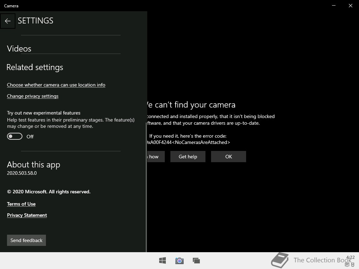Click the 'About this app' heading
Image resolution: width=359 pixels, height=269 pixels.
33,165
